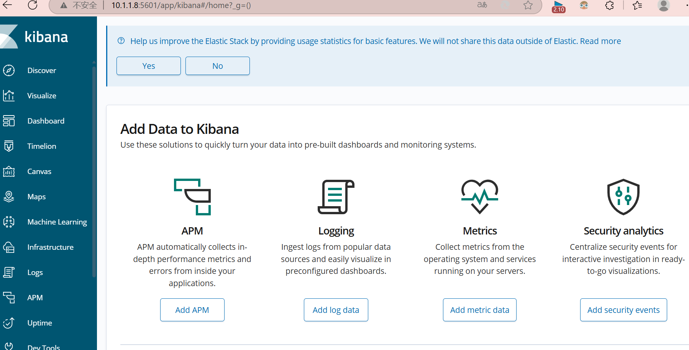This screenshot has width=689, height=350.
Task: Click the Metrics heartbeat icon
Action: (x=480, y=197)
